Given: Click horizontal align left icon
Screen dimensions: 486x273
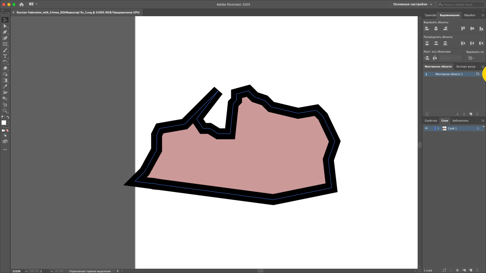Looking at the screenshot, I should (427, 28).
